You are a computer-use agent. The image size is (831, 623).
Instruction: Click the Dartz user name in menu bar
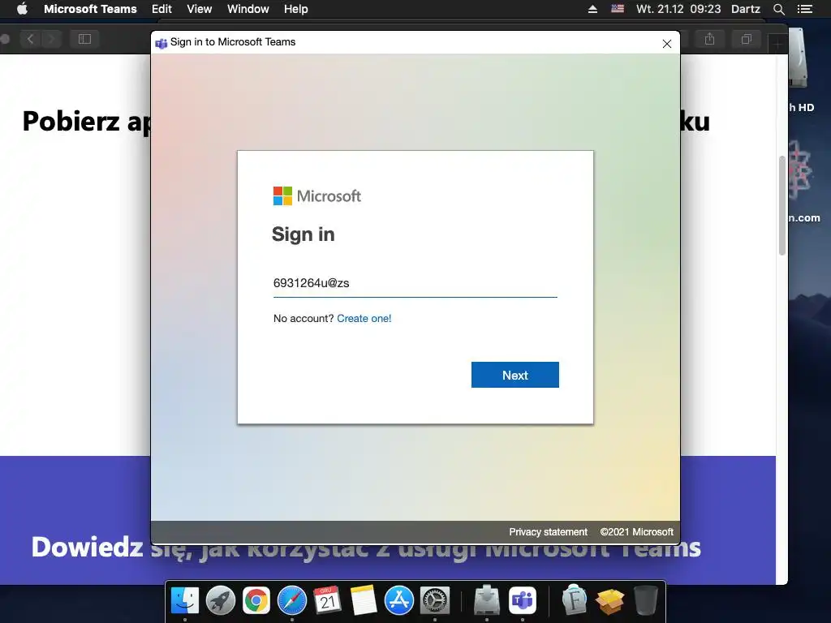(x=746, y=9)
